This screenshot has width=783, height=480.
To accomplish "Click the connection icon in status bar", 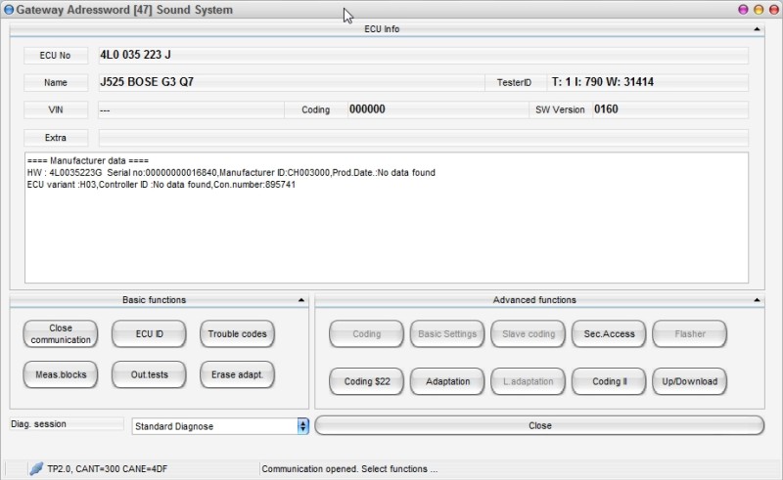I will [36, 469].
